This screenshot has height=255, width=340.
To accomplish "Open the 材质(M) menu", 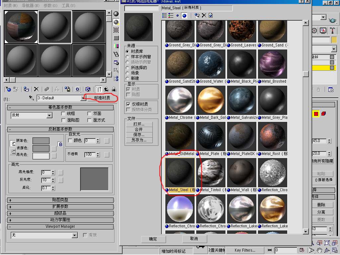I will [x=11, y=5].
